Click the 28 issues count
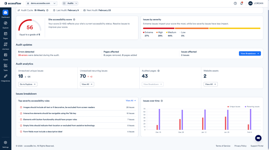Image resolution: width=269 pixels, height=150 pixels. (x=130, y=107)
